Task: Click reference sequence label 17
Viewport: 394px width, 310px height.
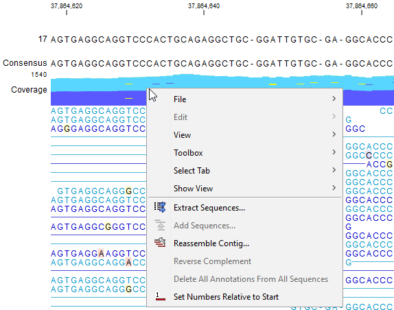Action: click(x=43, y=39)
